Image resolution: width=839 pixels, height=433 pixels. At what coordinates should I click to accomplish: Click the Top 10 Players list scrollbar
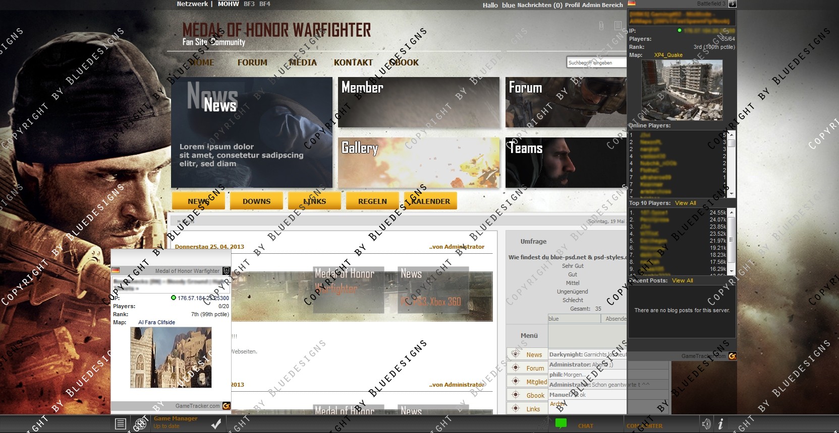click(x=731, y=242)
